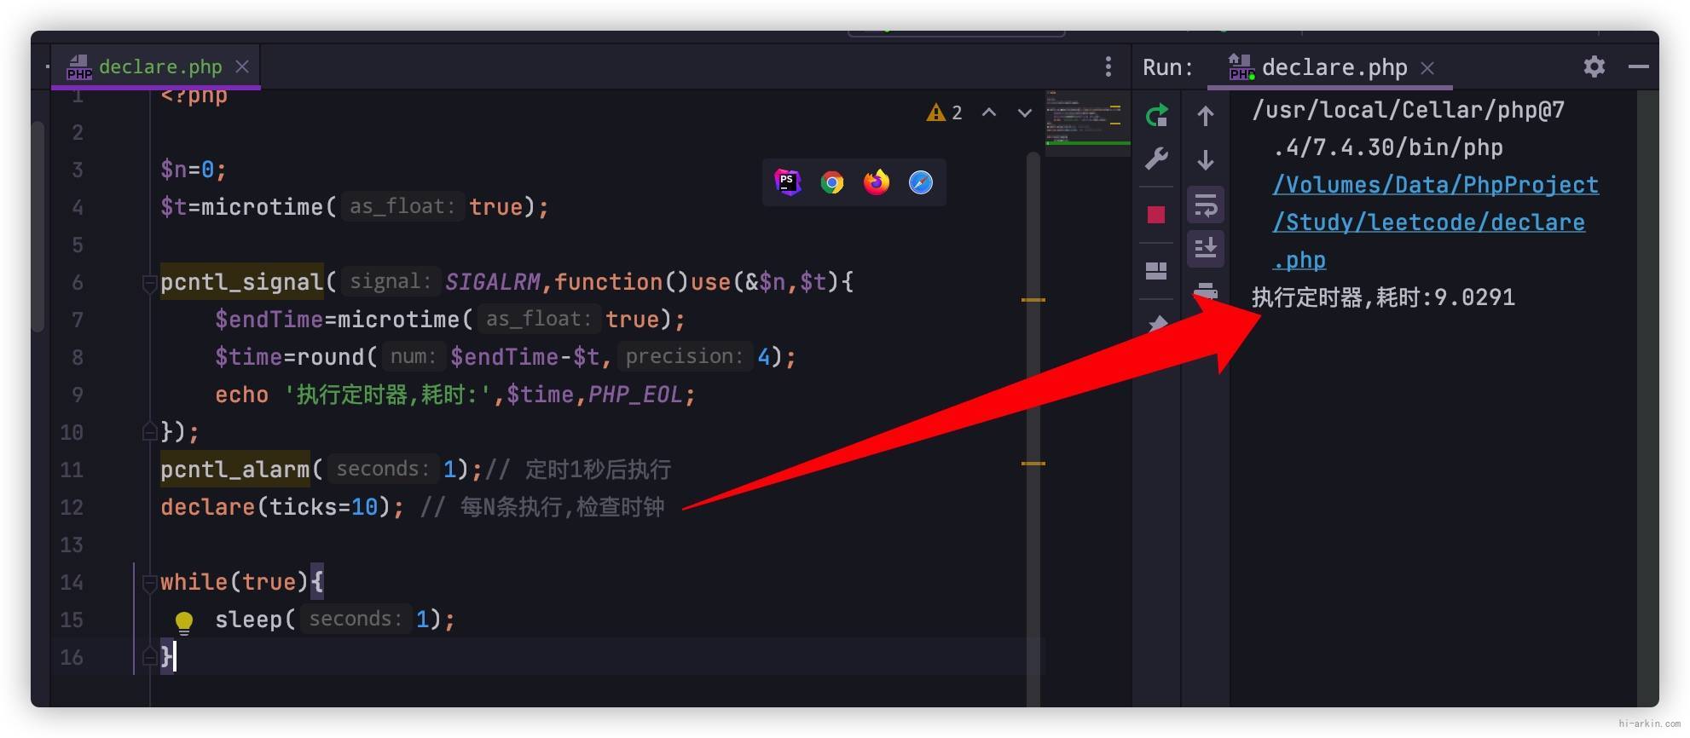1690x738 pixels.
Task: Click the fold end marker at line 10
Action: (x=149, y=432)
